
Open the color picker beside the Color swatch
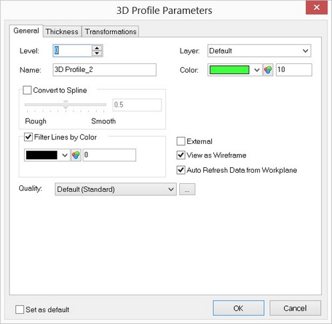point(268,70)
